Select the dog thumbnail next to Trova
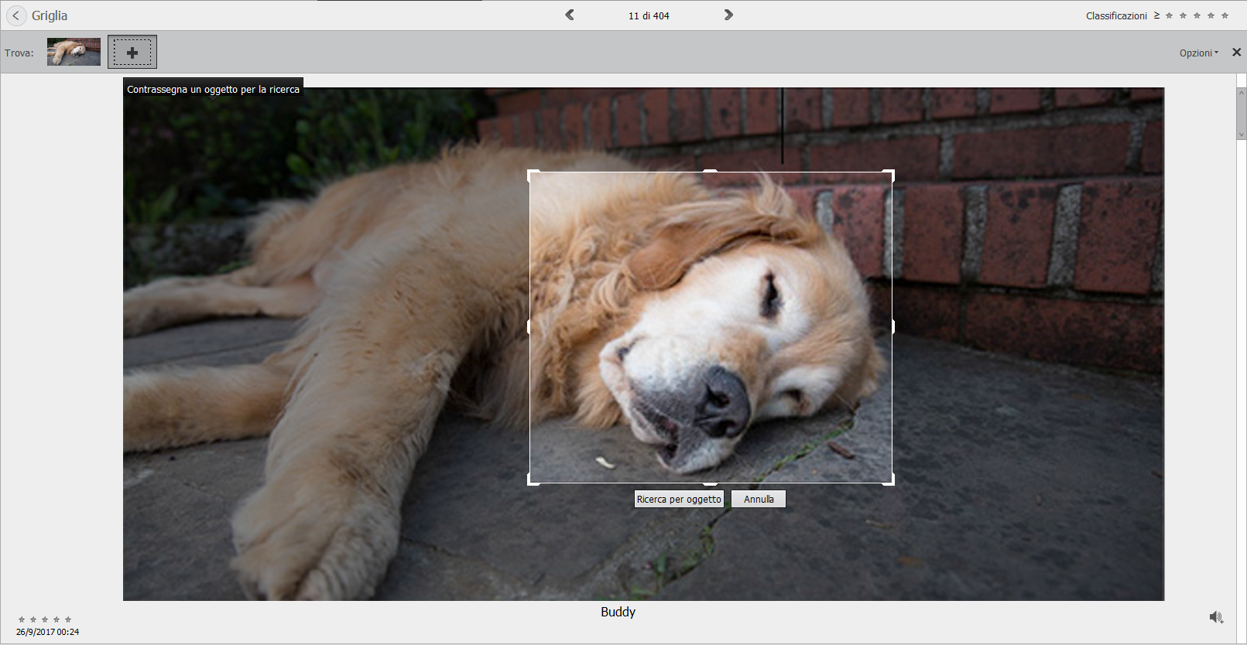This screenshot has height=645, width=1247. pos(74,53)
